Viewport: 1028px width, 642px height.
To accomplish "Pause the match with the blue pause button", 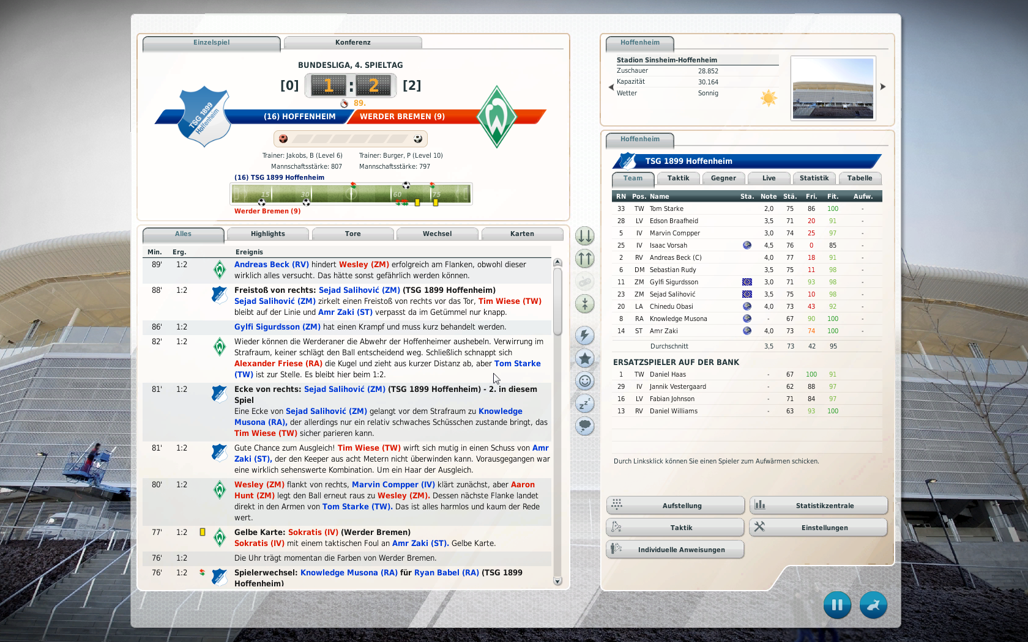I will [x=837, y=605].
